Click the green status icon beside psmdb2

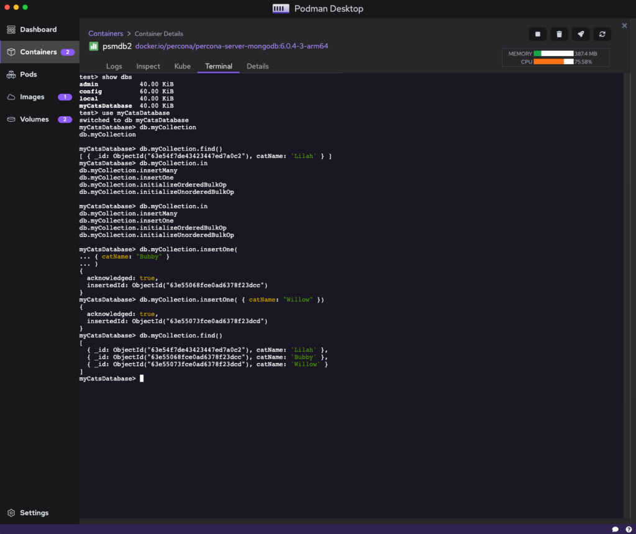[94, 46]
